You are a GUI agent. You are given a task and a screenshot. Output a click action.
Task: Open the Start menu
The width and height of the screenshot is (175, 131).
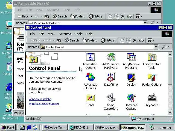click(8, 127)
